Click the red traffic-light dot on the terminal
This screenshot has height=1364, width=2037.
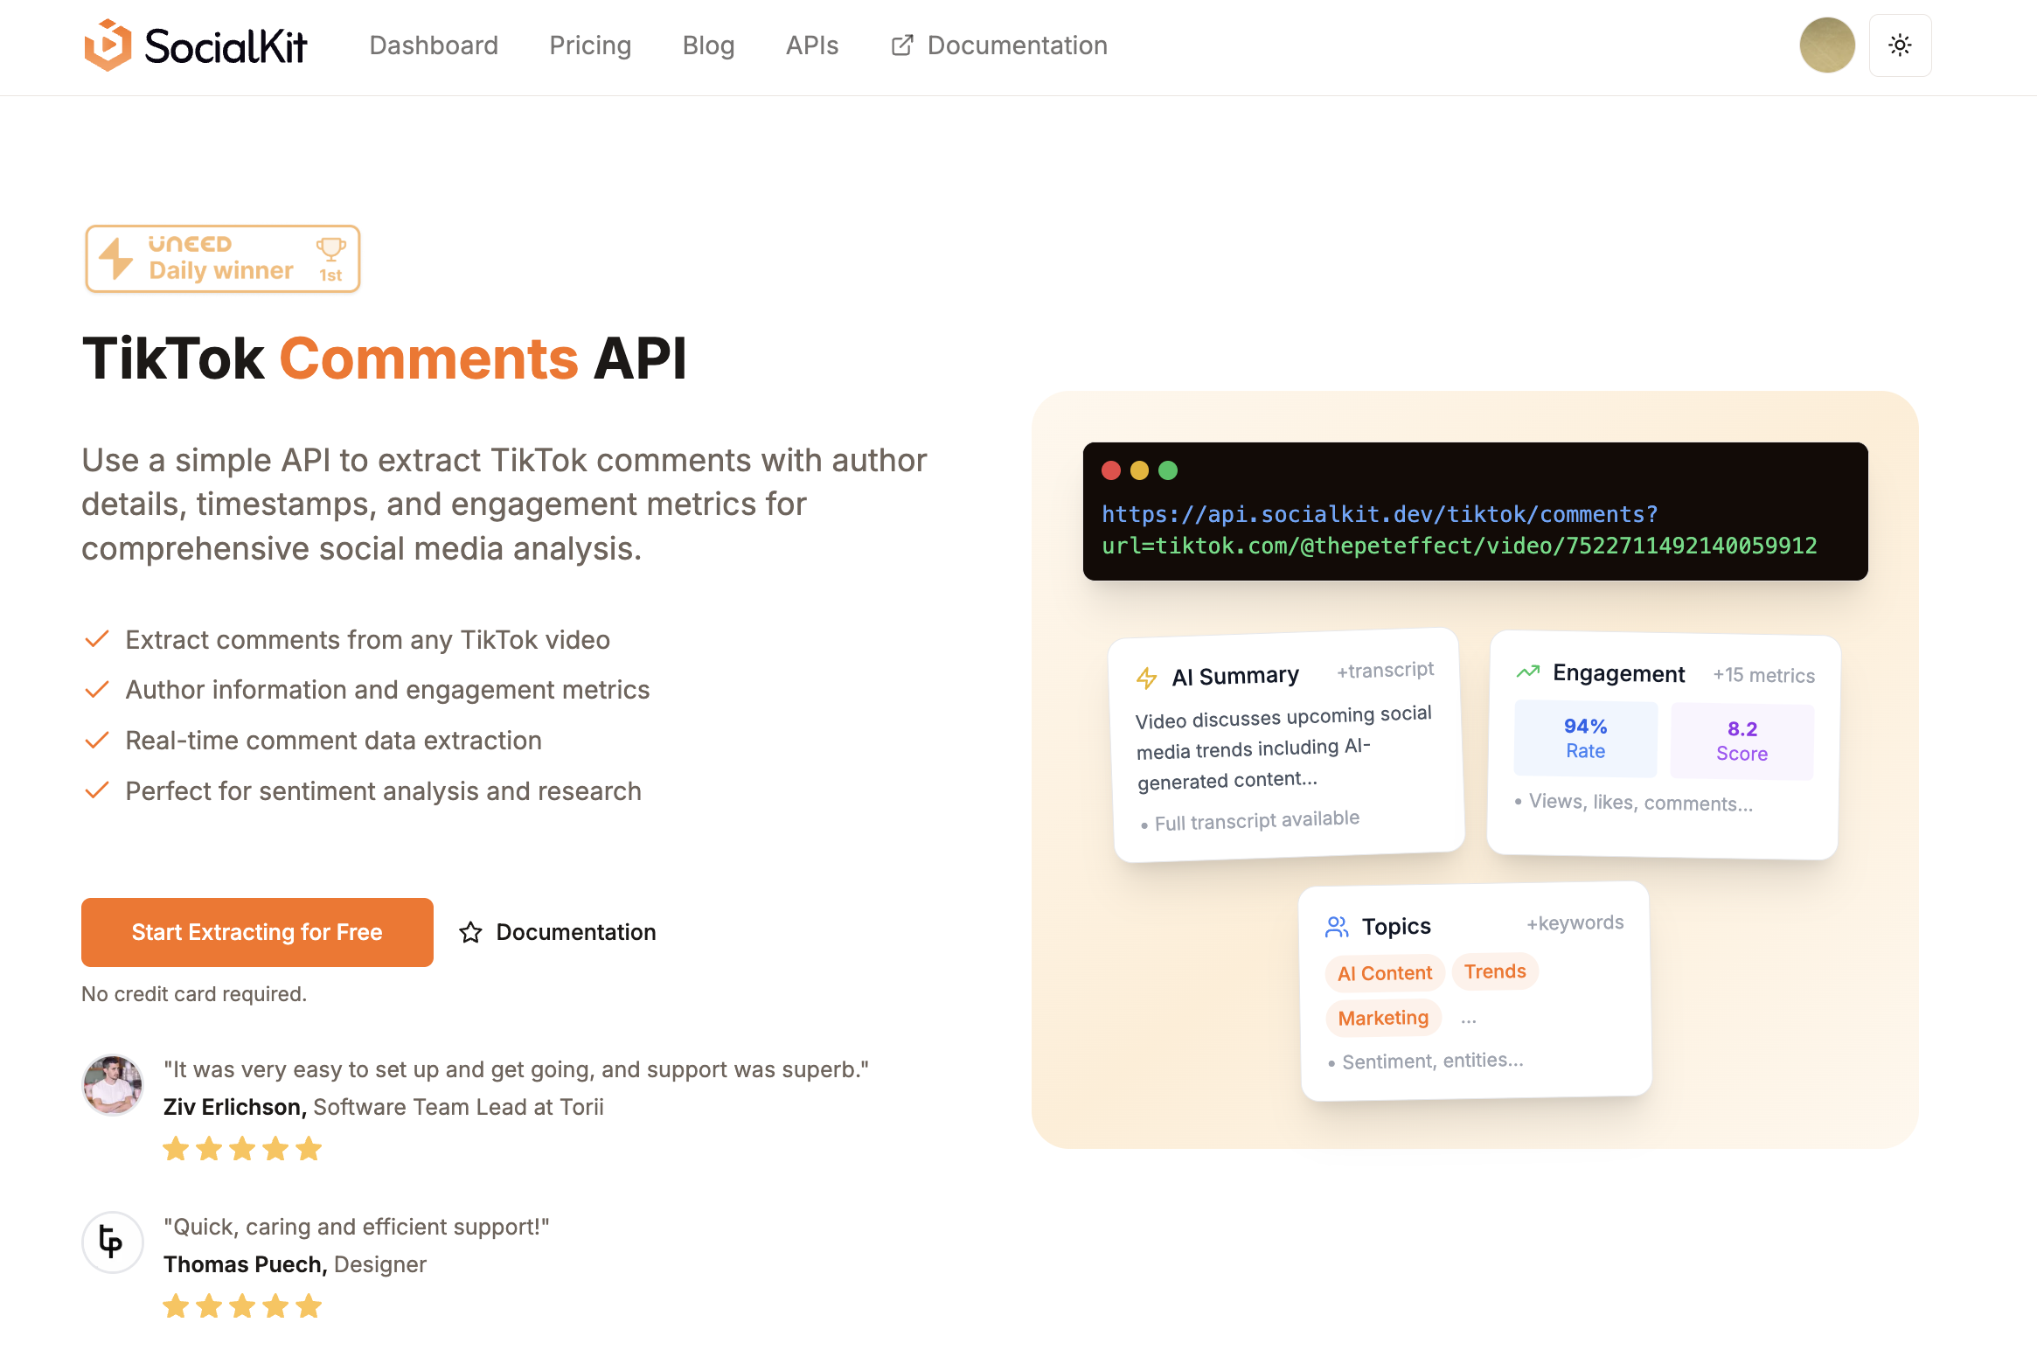pos(1110,470)
